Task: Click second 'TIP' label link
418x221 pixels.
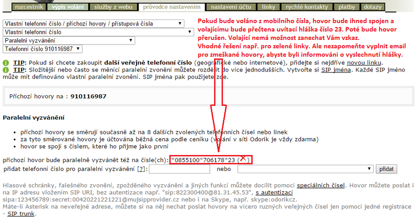Action: pos(19,70)
